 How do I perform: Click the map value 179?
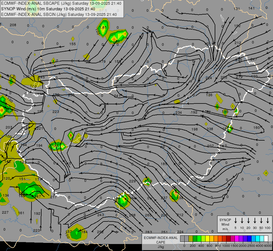102,61
